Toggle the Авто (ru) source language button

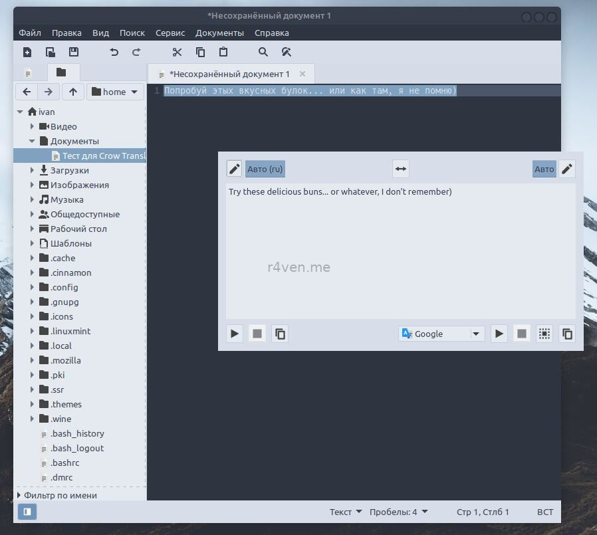coord(265,169)
